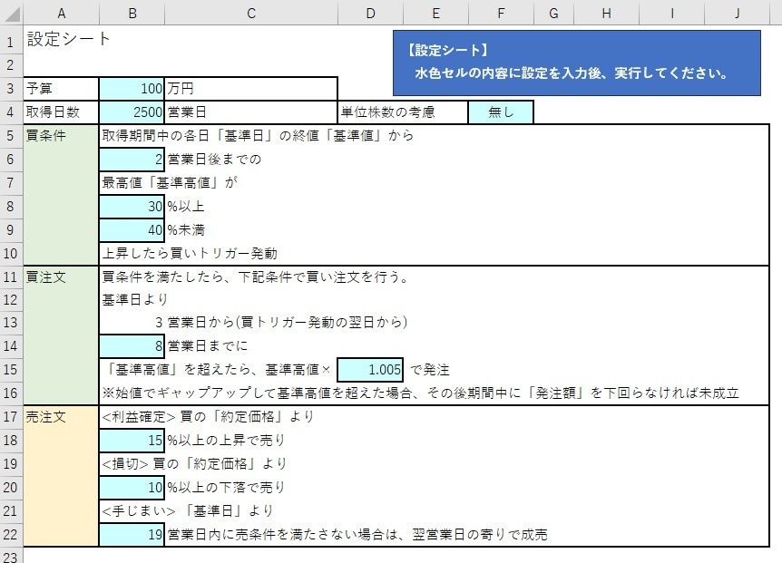Click the text 最高値「基準高値」が
The image size is (782, 563).
170,183
